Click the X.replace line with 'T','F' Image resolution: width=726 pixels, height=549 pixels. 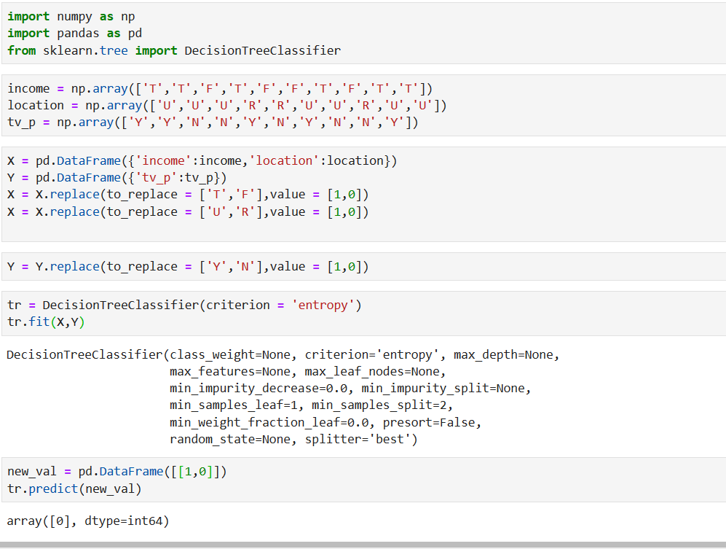pyautogui.click(x=188, y=195)
